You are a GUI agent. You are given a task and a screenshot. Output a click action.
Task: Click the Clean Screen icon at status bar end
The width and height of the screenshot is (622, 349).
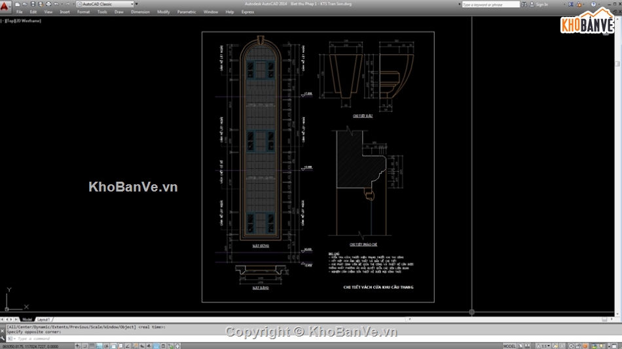[614, 346]
